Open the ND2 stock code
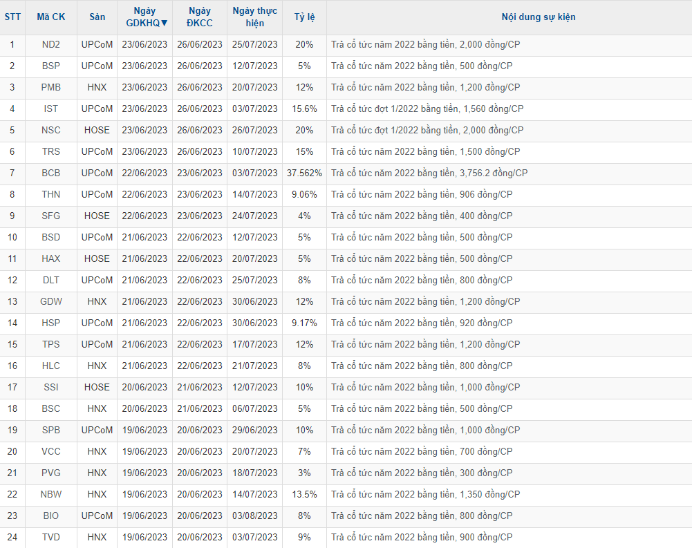The height and width of the screenshot is (548, 692). click(x=50, y=44)
